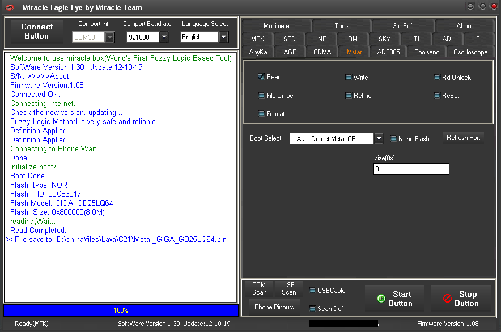Select the Mstar tab
Viewport: 501px width, 332px height.
[x=354, y=52]
